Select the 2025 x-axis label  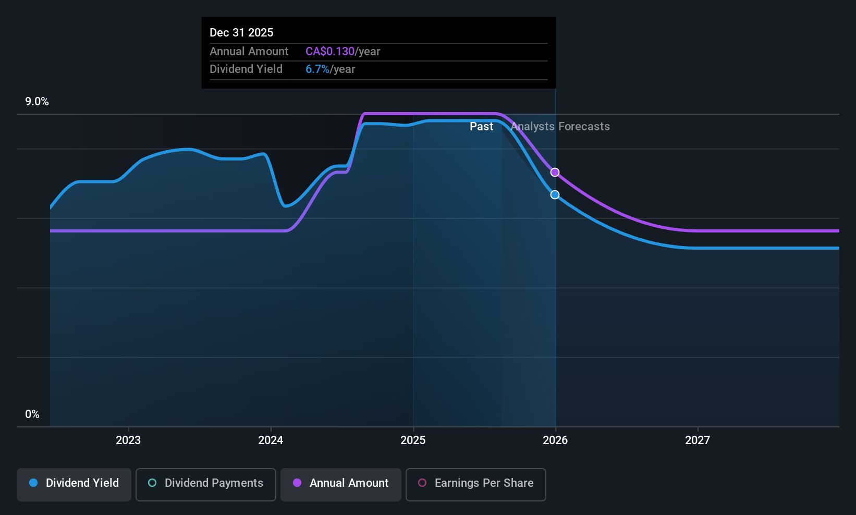click(x=413, y=440)
